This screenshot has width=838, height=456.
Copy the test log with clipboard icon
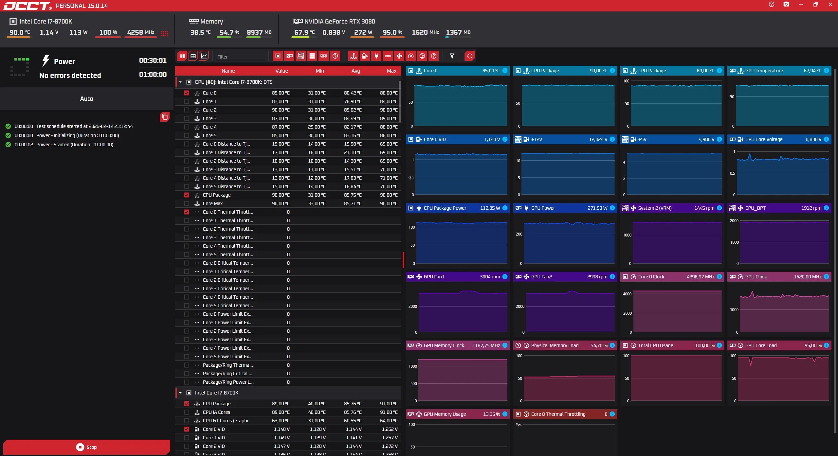pyautogui.click(x=165, y=117)
